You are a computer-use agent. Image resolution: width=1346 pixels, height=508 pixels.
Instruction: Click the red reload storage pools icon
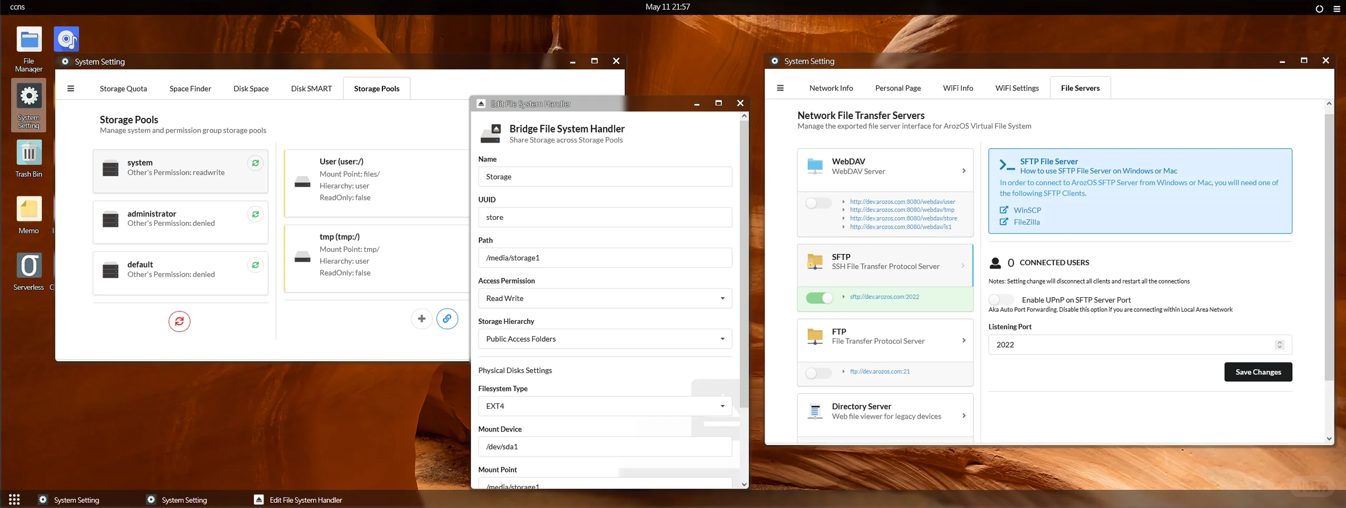click(x=179, y=321)
